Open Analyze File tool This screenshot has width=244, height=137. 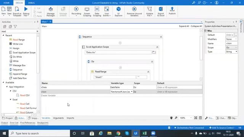(x=149, y=11)
